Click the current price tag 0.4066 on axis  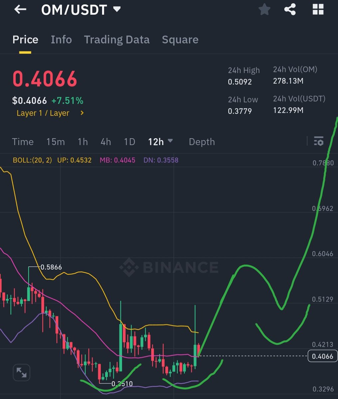[x=323, y=356]
